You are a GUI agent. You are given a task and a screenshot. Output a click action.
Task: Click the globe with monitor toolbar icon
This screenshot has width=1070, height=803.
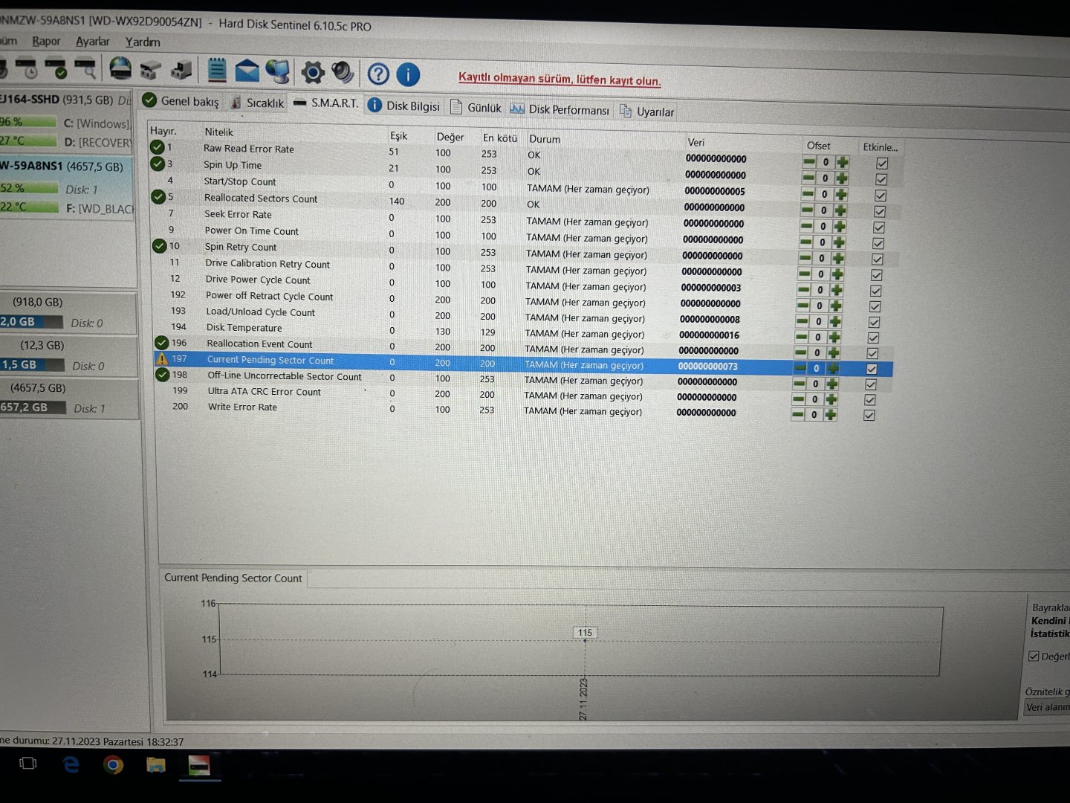[278, 71]
